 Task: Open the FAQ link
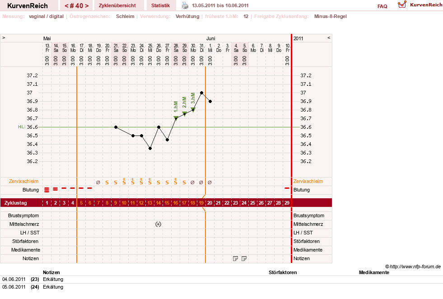pos(382,6)
